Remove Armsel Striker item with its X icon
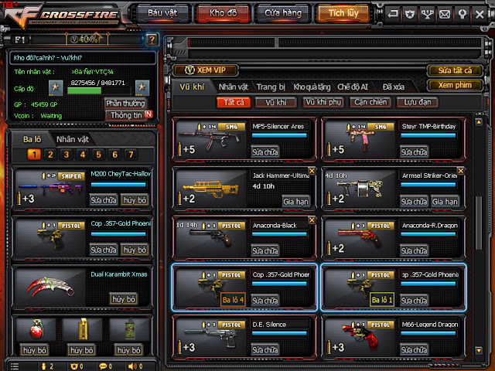This screenshot has width=495, height=371. click(461, 171)
